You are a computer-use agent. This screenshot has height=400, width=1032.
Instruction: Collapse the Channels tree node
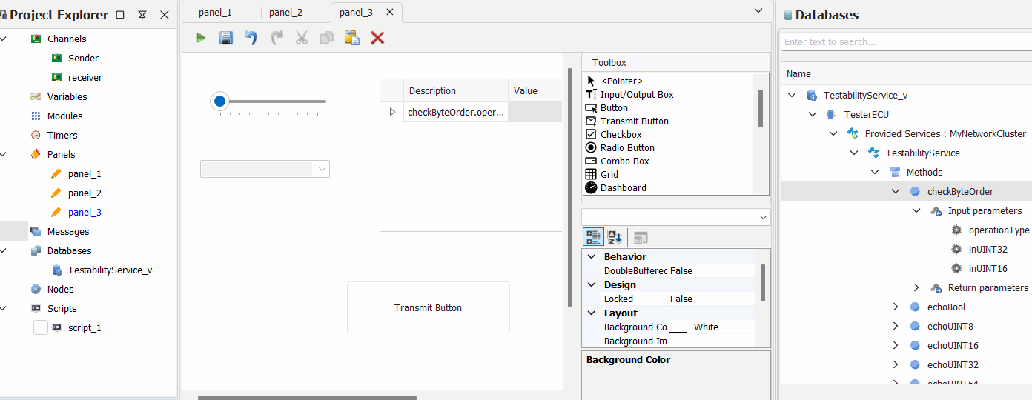pyautogui.click(x=3, y=39)
